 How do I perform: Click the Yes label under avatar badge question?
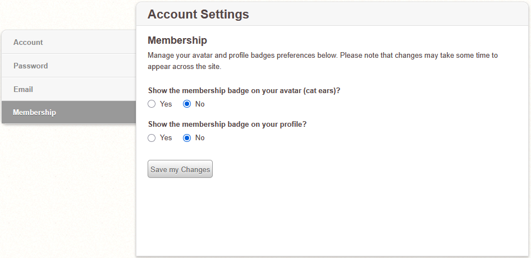tap(166, 104)
